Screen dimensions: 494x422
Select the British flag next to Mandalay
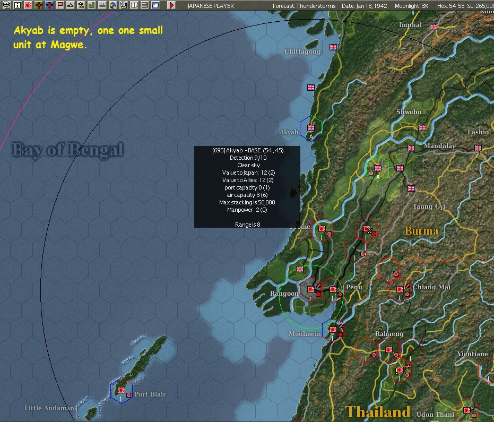pos(411,148)
